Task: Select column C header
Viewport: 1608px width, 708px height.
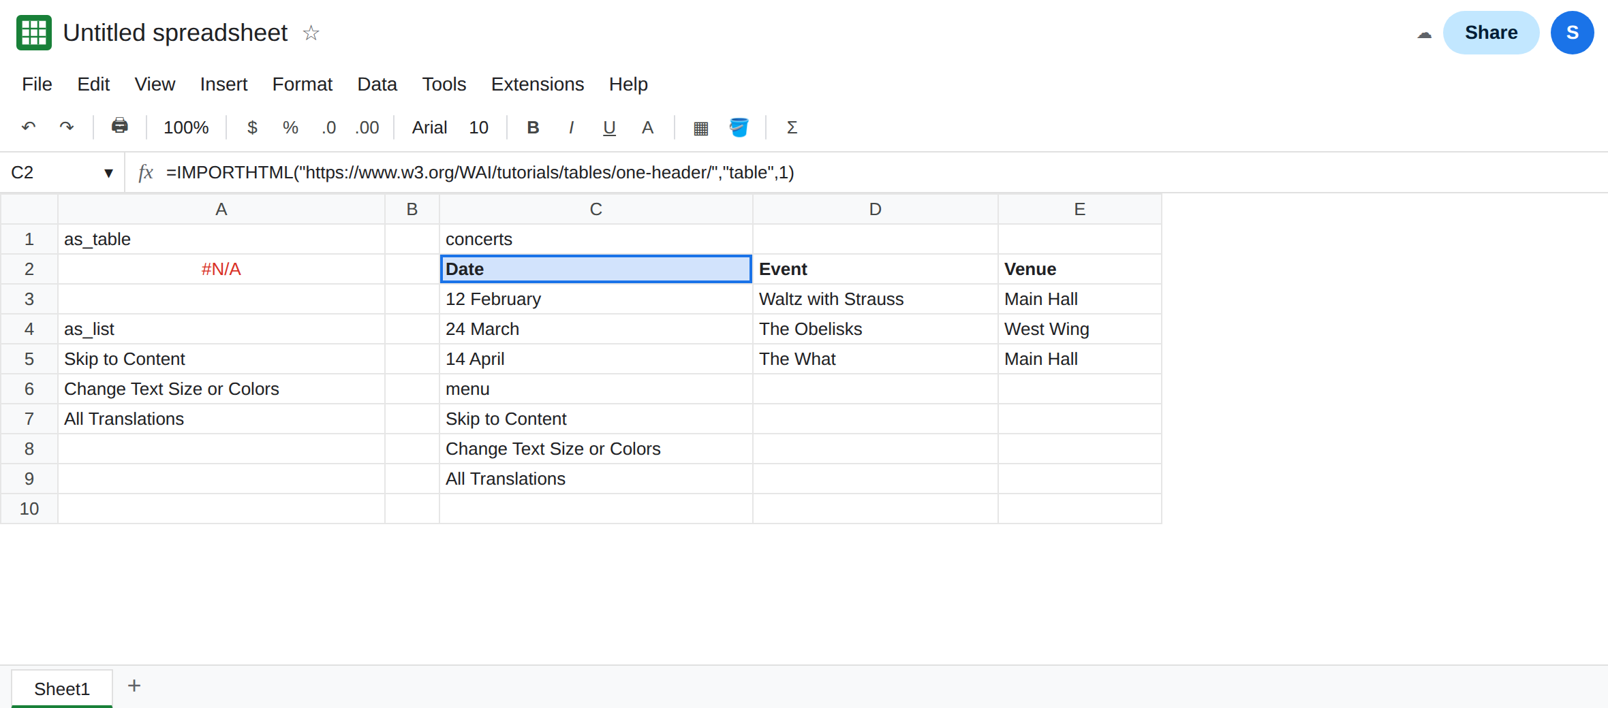Action: click(x=596, y=209)
